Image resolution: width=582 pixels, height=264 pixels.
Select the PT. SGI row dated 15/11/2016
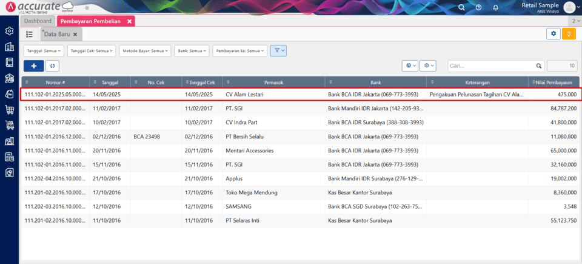[300, 164]
